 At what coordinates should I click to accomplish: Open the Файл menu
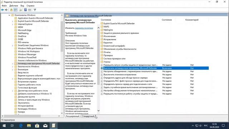tap(4, 6)
